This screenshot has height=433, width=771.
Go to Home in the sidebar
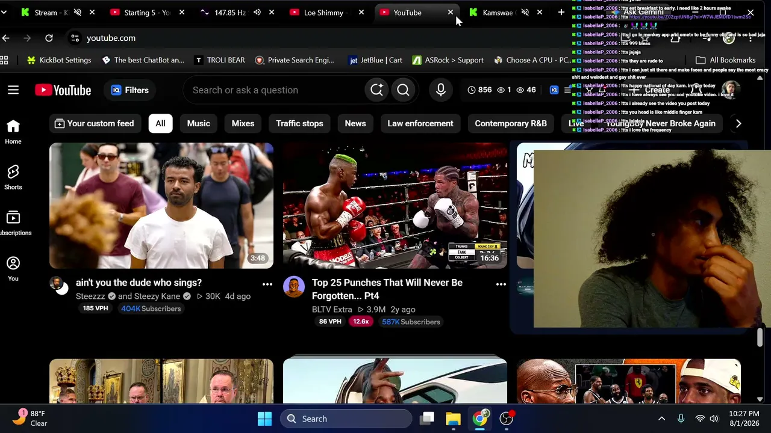13,132
